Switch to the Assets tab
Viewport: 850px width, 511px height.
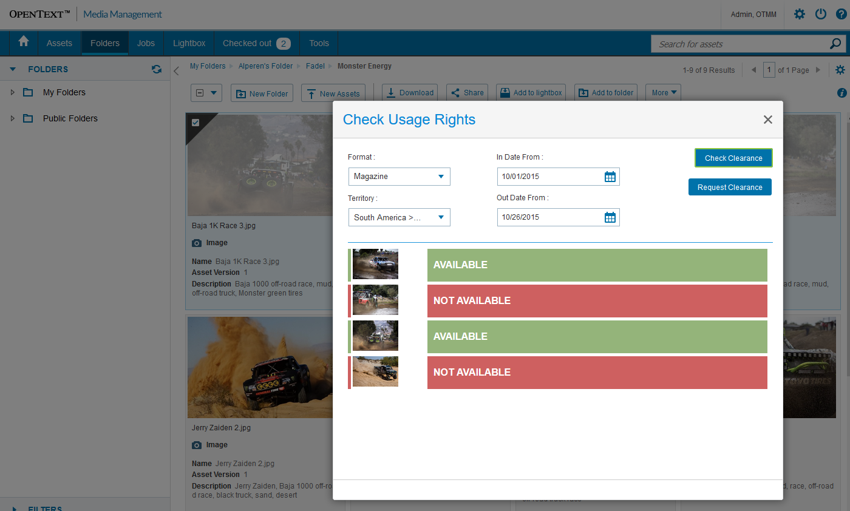(x=59, y=43)
